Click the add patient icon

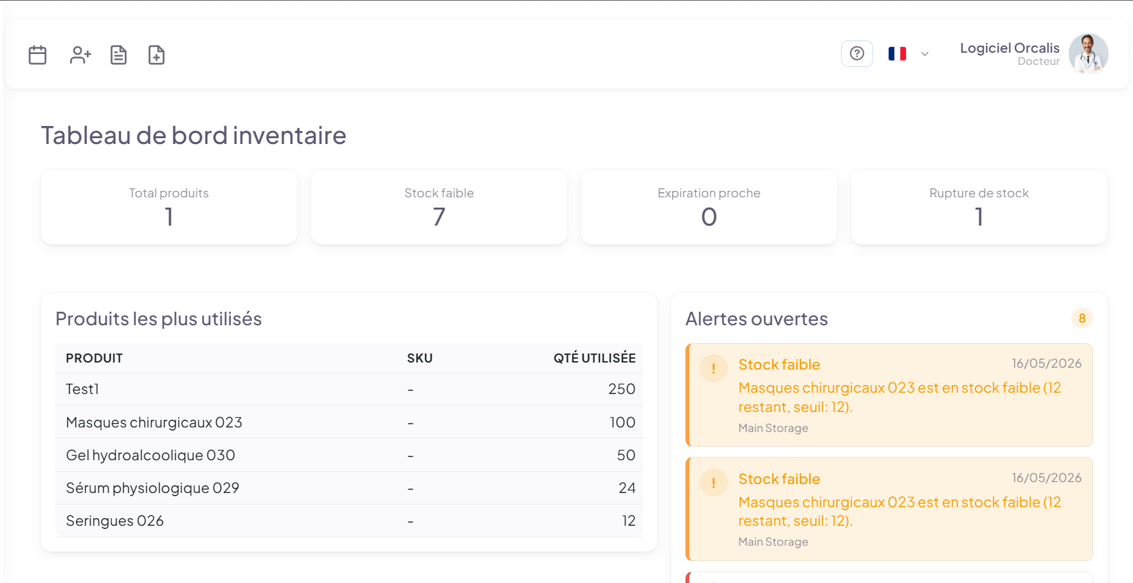(x=80, y=55)
